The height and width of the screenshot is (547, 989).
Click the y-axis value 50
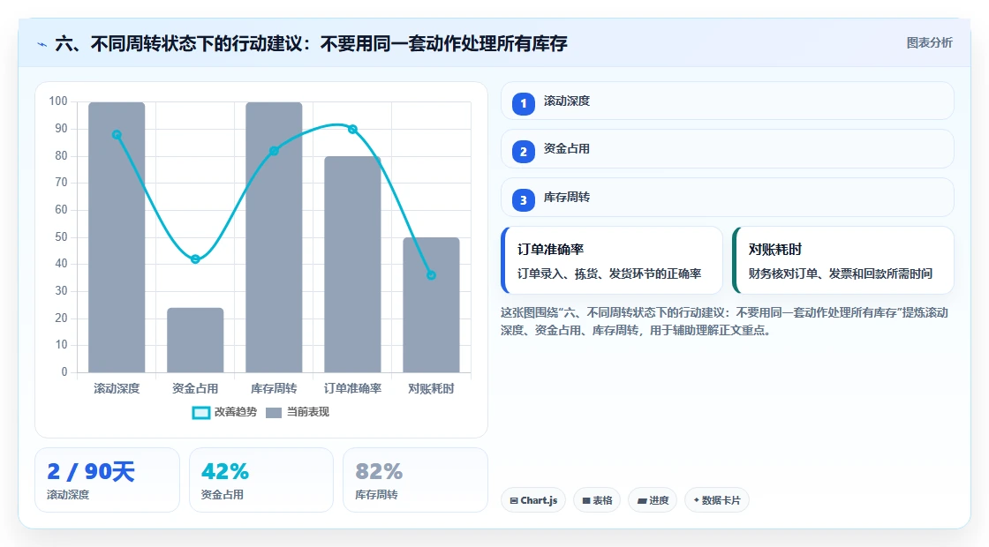(61, 237)
